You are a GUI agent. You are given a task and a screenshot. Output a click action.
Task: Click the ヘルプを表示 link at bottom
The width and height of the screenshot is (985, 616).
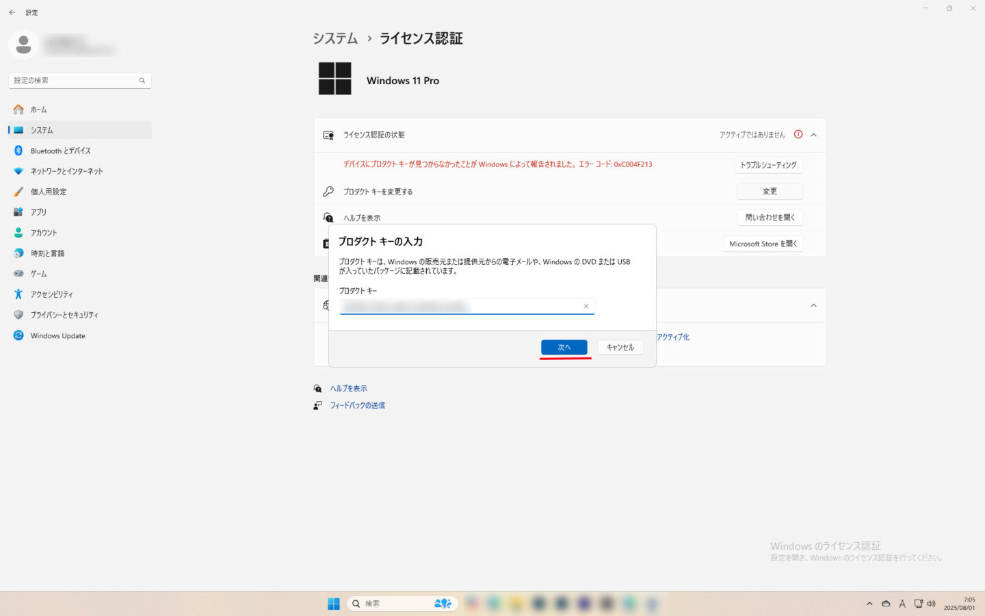(x=349, y=388)
